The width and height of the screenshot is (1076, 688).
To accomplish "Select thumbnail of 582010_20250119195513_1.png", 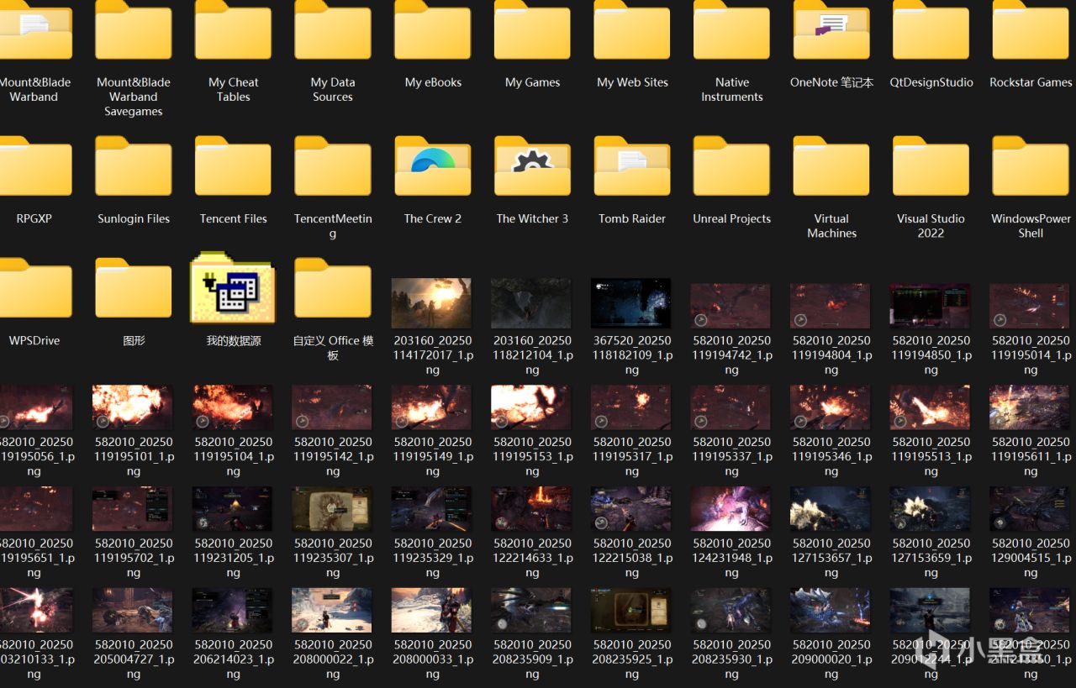I will pyautogui.click(x=931, y=407).
